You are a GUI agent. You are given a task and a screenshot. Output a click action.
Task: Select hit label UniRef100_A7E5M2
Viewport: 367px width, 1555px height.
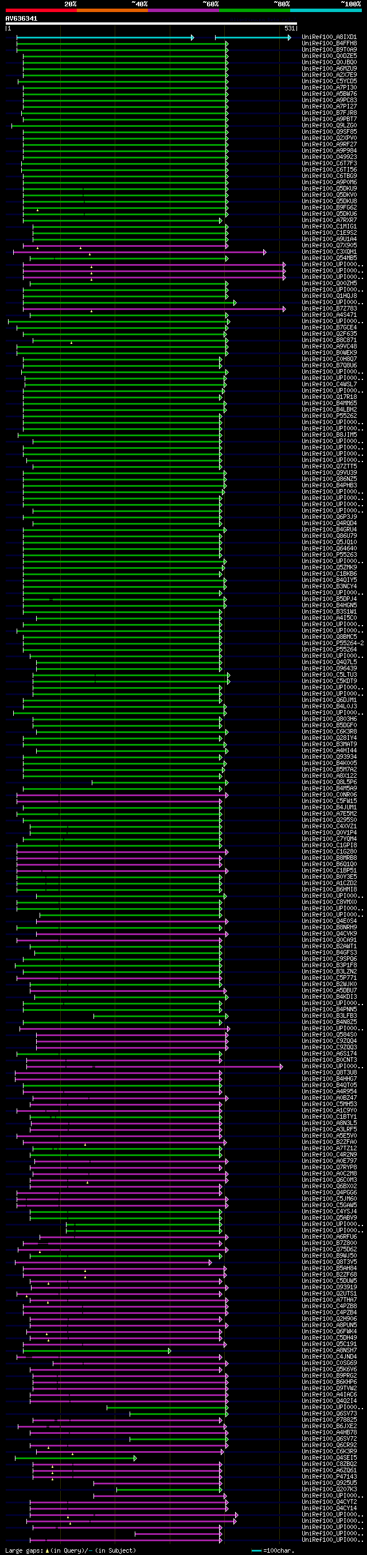(329, 814)
